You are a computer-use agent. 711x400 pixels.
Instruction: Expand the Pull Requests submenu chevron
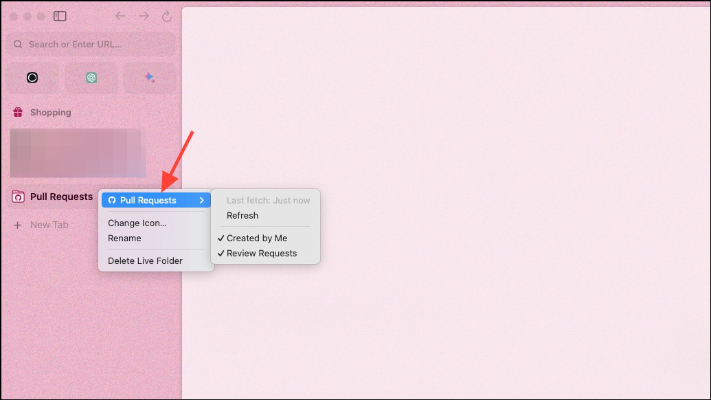click(202, 200)
